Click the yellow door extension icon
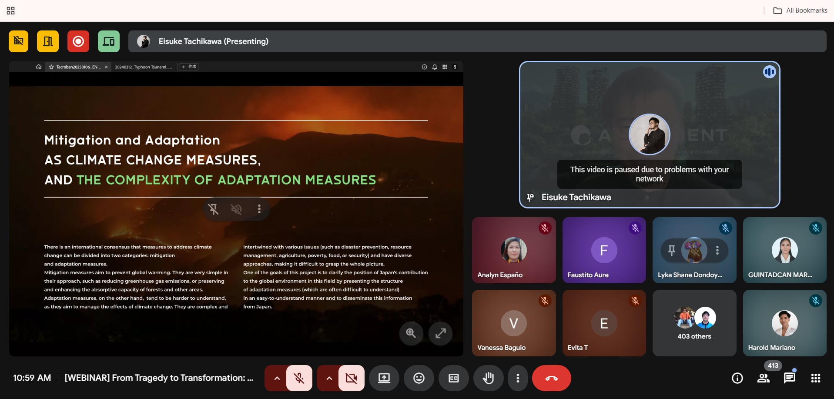The image size is (834, 399). [48, 41]
